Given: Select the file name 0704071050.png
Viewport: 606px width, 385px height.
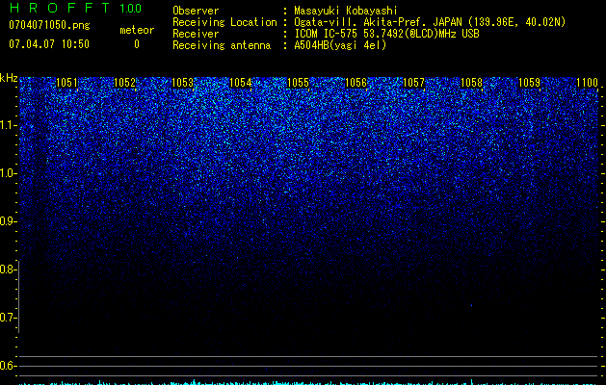Looking at the screenshot, I should point(49,25).
